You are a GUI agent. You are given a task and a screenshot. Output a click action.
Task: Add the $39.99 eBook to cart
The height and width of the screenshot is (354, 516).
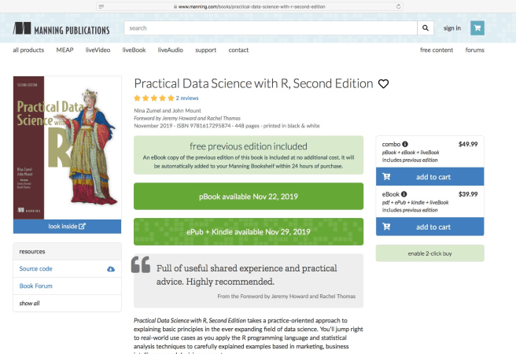coord(429,227)
